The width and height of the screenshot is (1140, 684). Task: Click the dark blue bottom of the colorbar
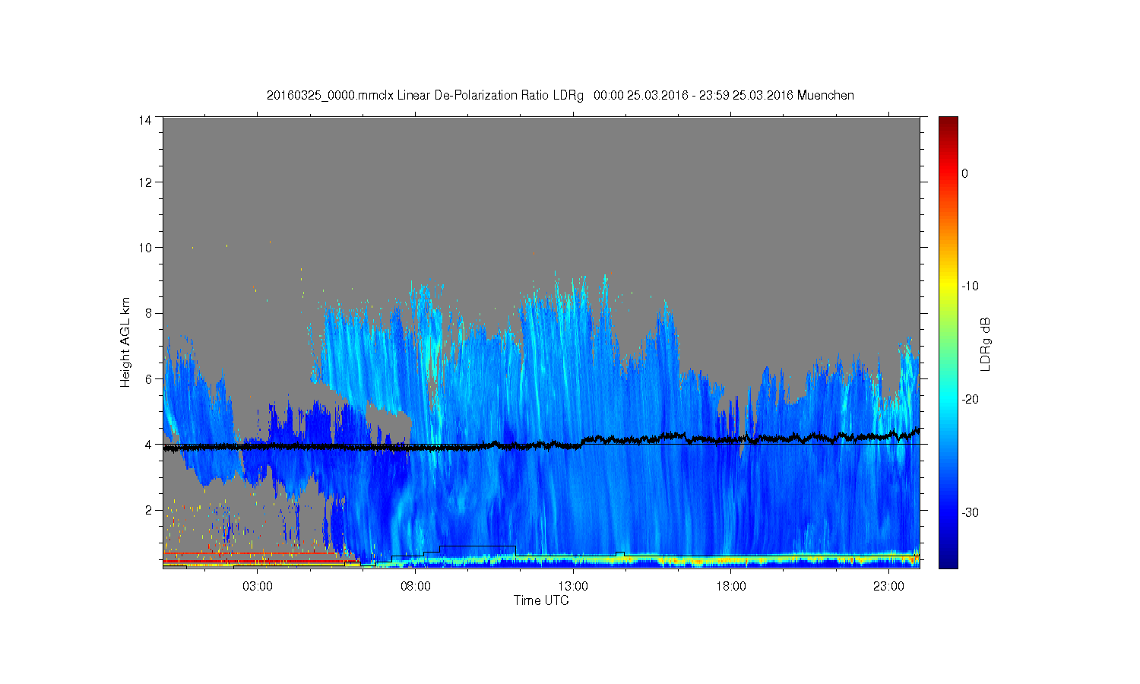pyautogui.click(x=948, y=559)
